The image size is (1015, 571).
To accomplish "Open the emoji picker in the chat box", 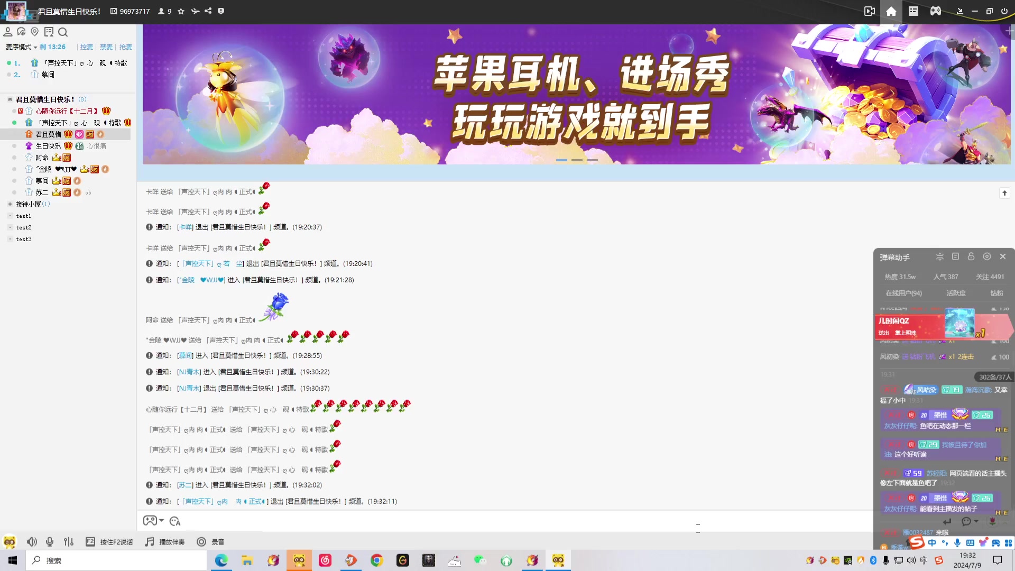I will click(x=175, y=521).
